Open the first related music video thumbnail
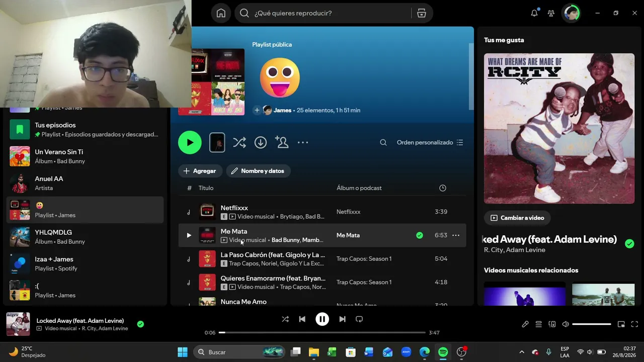This screenshot has height=362, width=644. [x=525, y=294]
